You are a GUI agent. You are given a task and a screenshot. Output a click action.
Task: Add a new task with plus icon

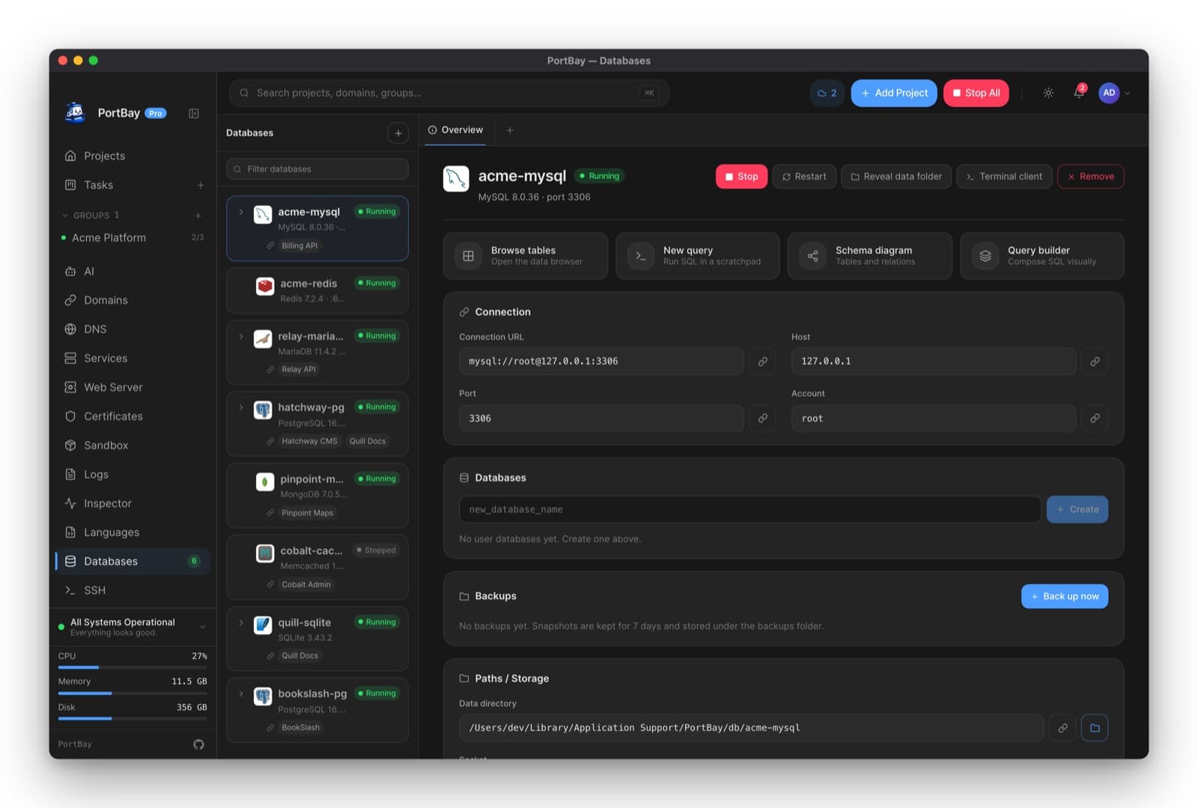point(201,185)
